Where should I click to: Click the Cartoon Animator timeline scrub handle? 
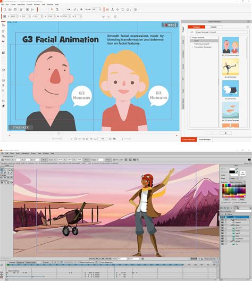[58, 134]
